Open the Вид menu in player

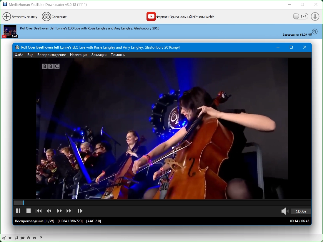coord(30,55)
